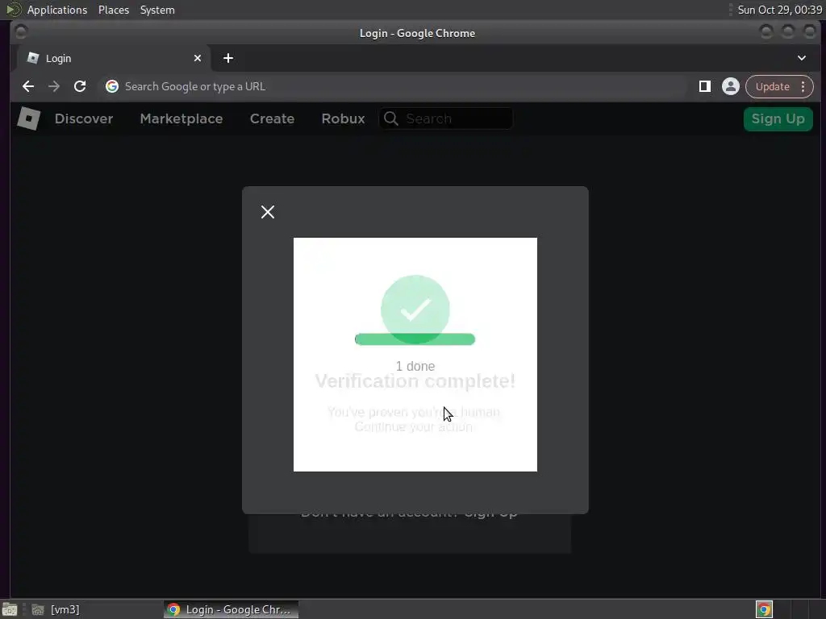Expand the tab search dropdown arrow

(x=801, y=58)
